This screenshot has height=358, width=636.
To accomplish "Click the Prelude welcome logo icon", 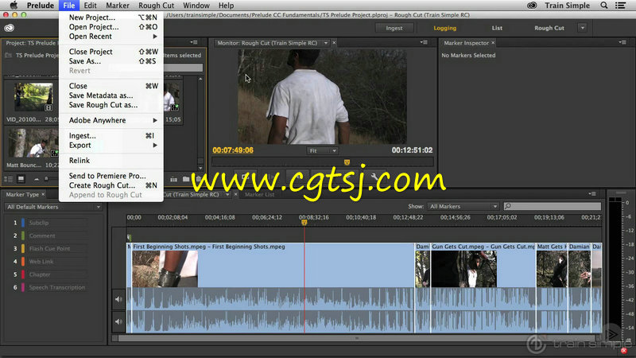I will coord(9,28).
